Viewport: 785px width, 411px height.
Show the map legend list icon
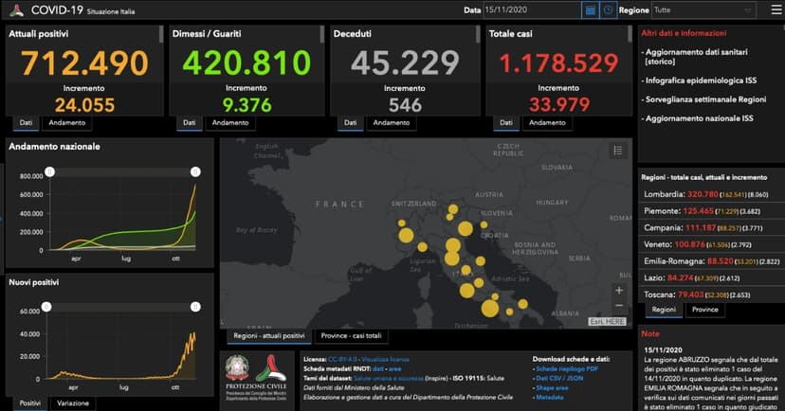coord(617,151)
